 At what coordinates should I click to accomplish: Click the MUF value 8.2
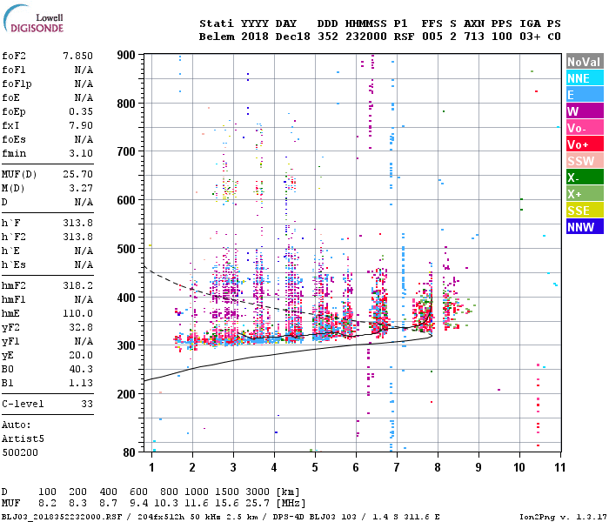click(47, 504)
